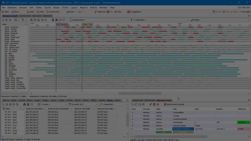The width and height of the screenshot is (251, 141).
Task: Open the 4 Suggestions indicator
Action: point(134,12)
